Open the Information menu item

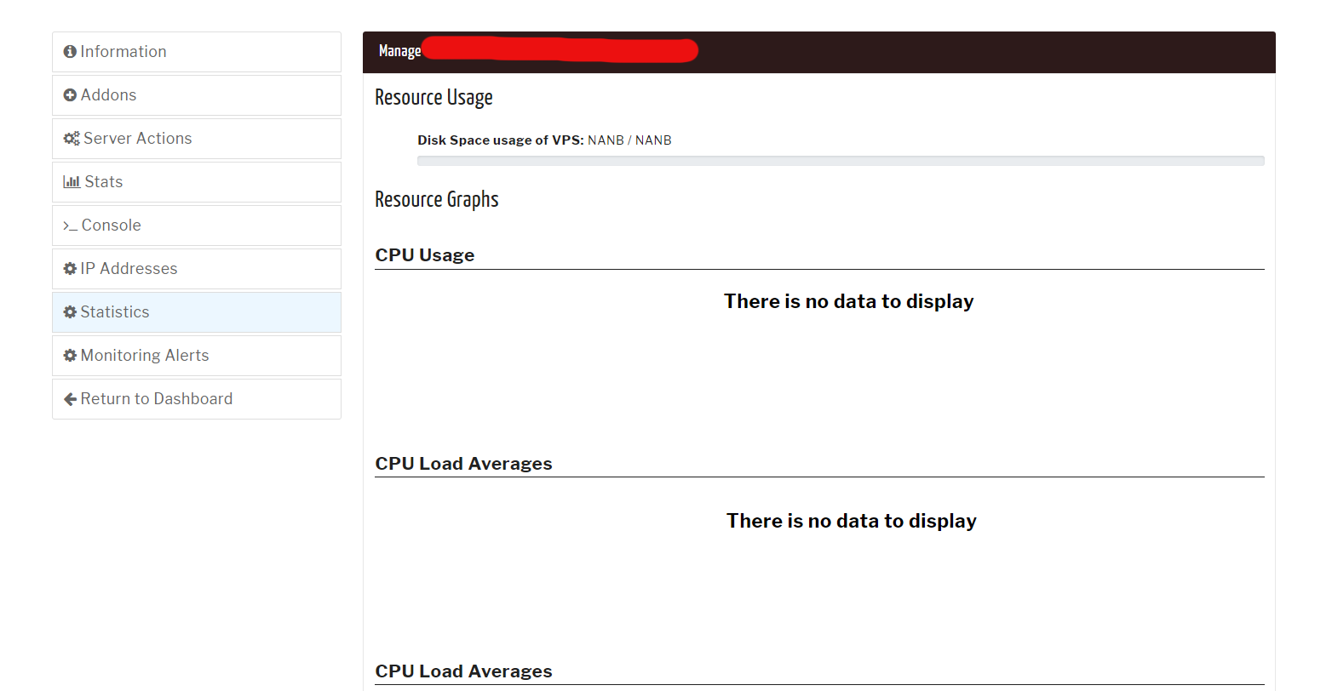pyautogui.click(x=123, y=52)
